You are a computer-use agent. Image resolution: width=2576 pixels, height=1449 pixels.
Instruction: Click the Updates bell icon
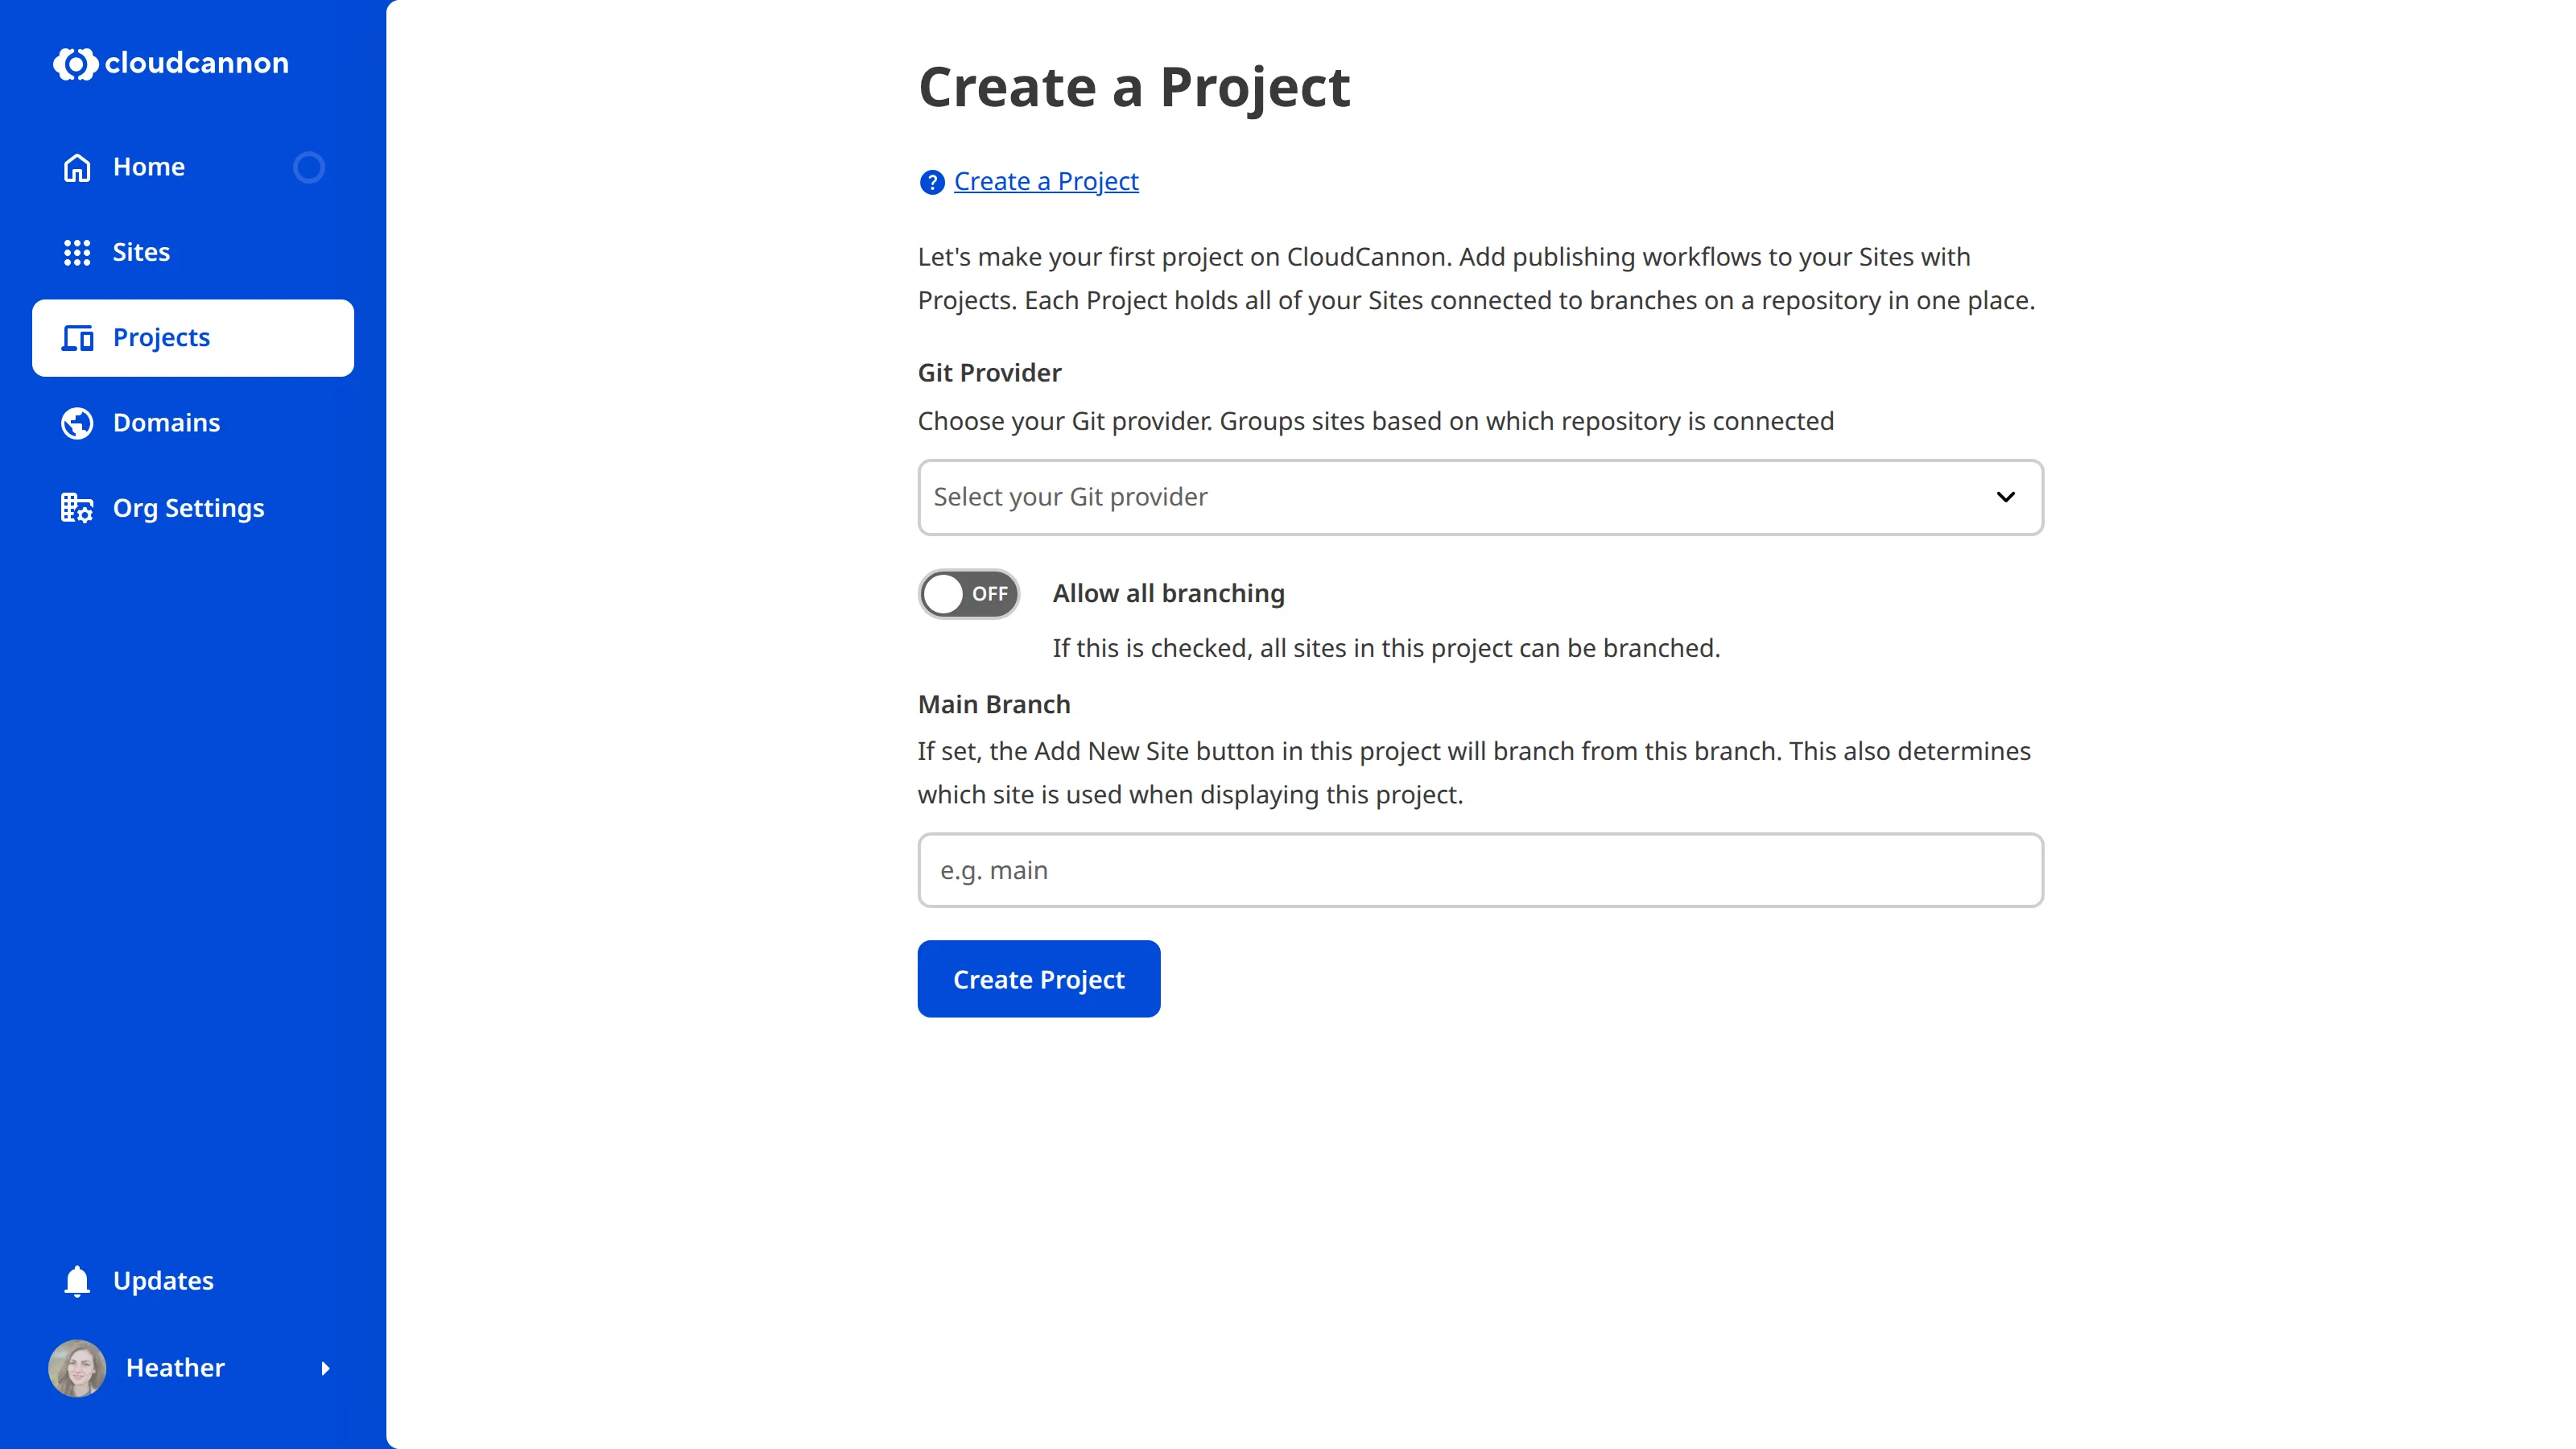pyautogui.click(x=77, y=1280)
